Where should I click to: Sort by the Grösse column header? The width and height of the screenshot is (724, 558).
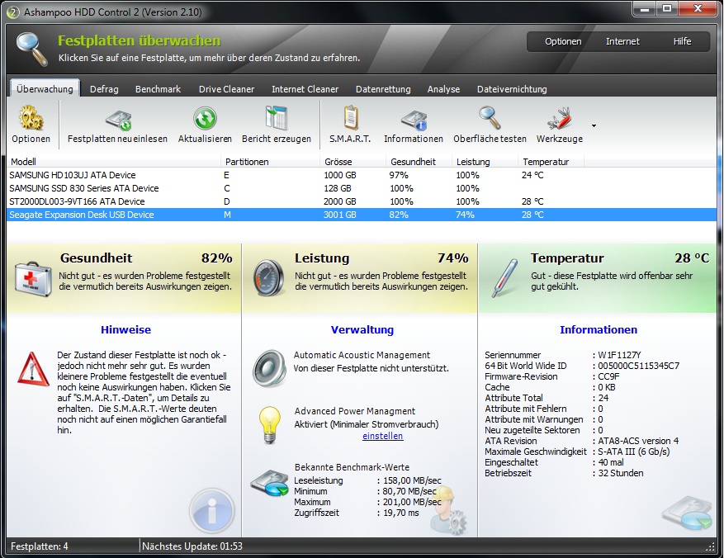[x=353, y=162]
